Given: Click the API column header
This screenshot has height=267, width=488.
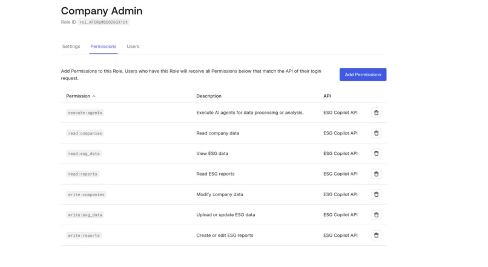Looking at the screenshot, I should point(327,96).
